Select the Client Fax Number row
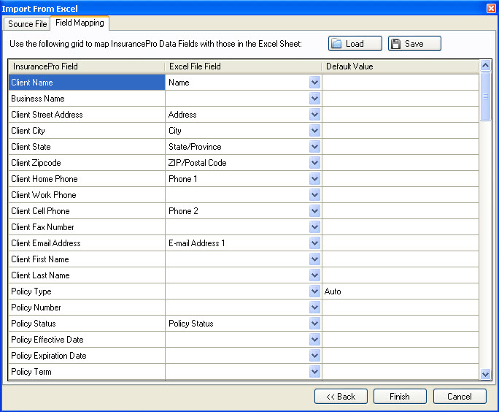Screen dimensions: 499x412 click(x=87, y=227)
